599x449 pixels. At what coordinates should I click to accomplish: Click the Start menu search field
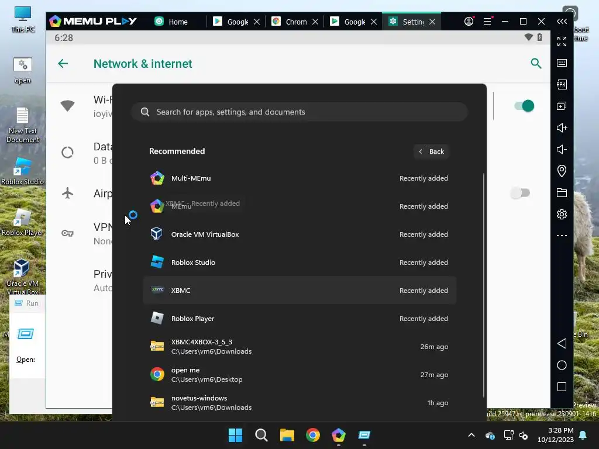click(x=299, y=112)
